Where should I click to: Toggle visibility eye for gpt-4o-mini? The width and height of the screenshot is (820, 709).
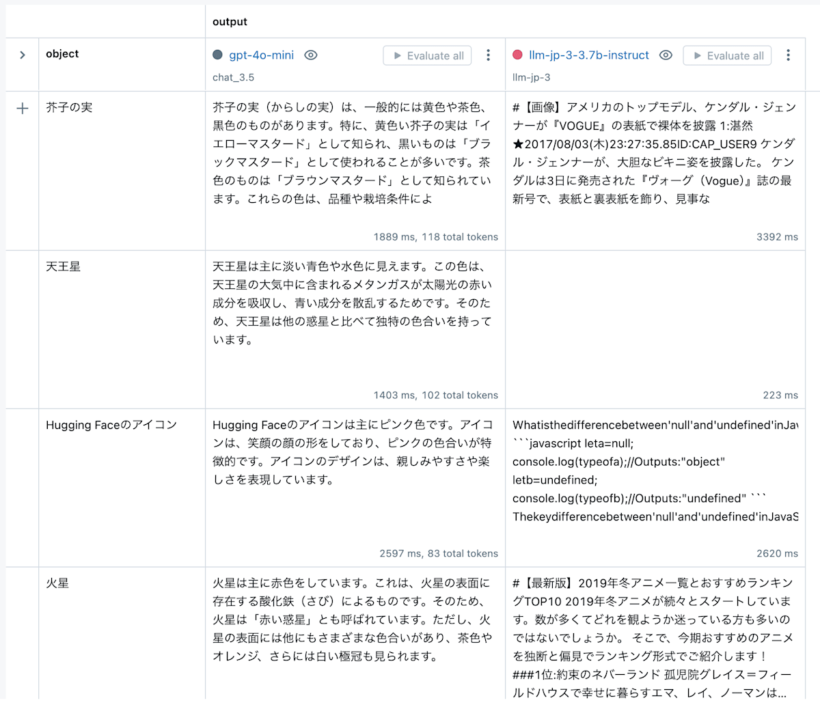coord(311,55)
